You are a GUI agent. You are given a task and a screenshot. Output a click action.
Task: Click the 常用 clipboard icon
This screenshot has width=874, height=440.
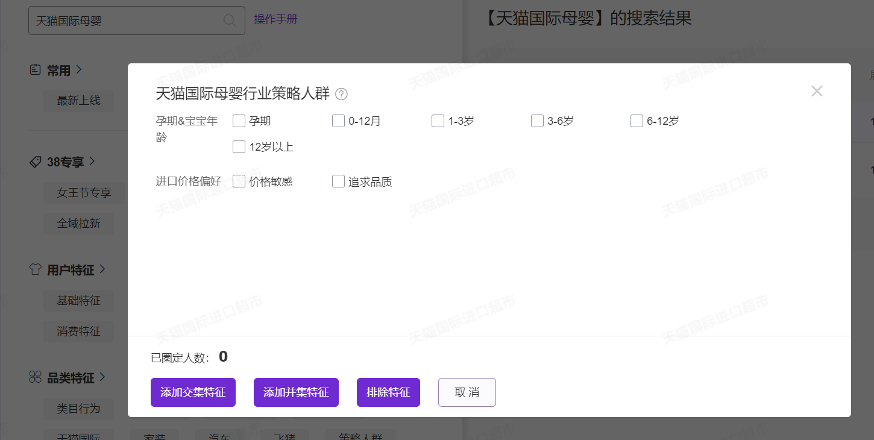pyautogui.click(x=35, y=70)
